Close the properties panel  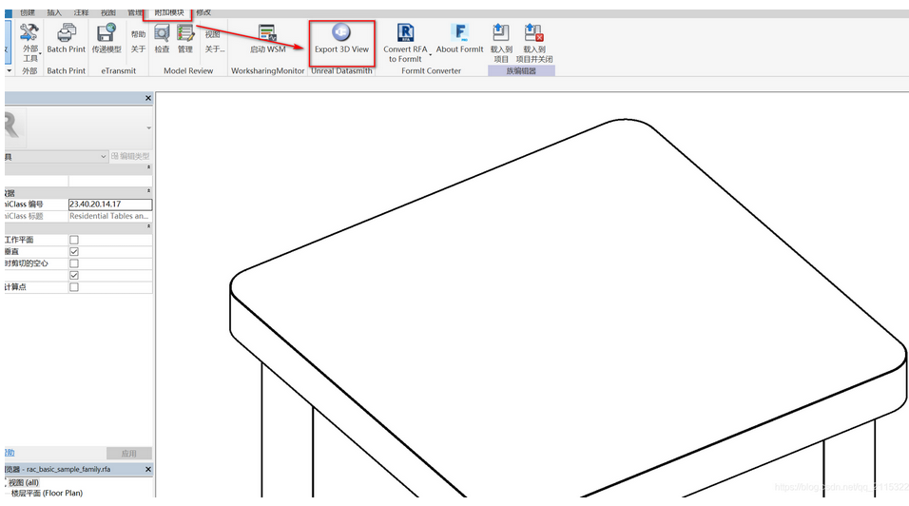[x=148, y=98]
